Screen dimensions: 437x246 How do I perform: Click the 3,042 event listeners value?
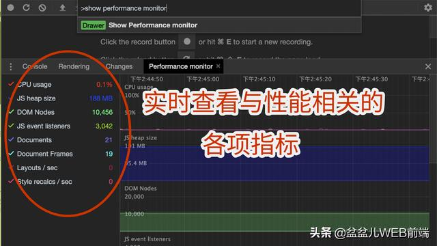click(x=104, y=126)
